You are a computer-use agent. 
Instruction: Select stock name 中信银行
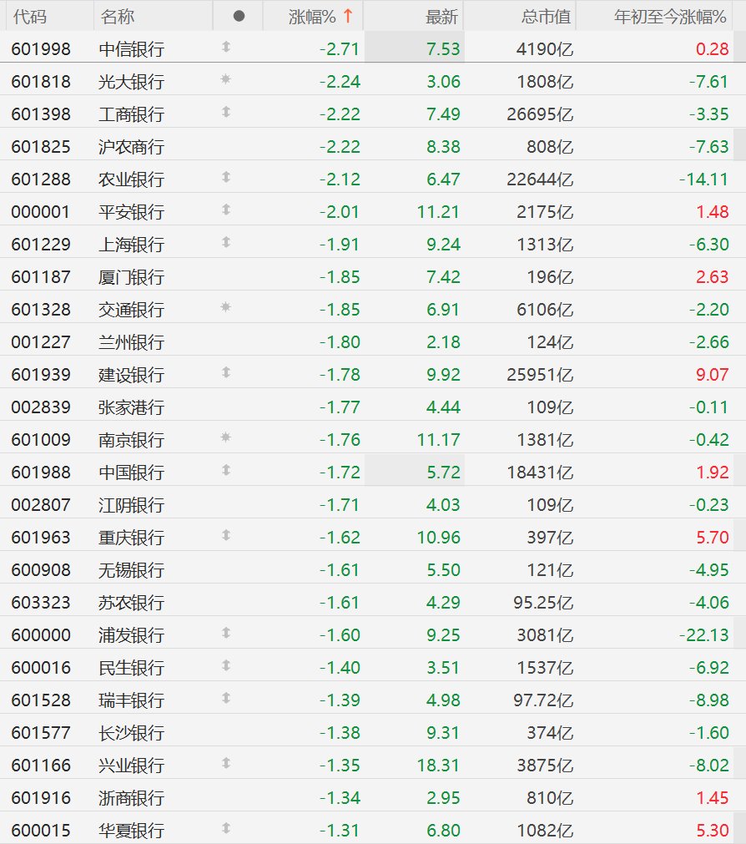[131, 49]
